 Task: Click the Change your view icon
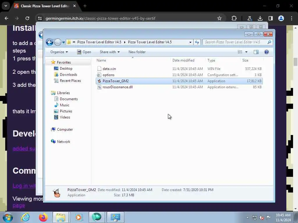pyautogui.click(x=240, y=52)
